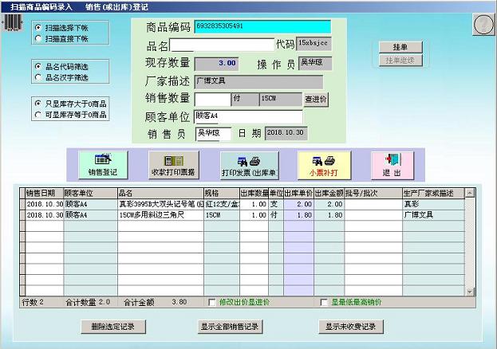Click the 顾客单位 input field

click(x=249, y=116)
